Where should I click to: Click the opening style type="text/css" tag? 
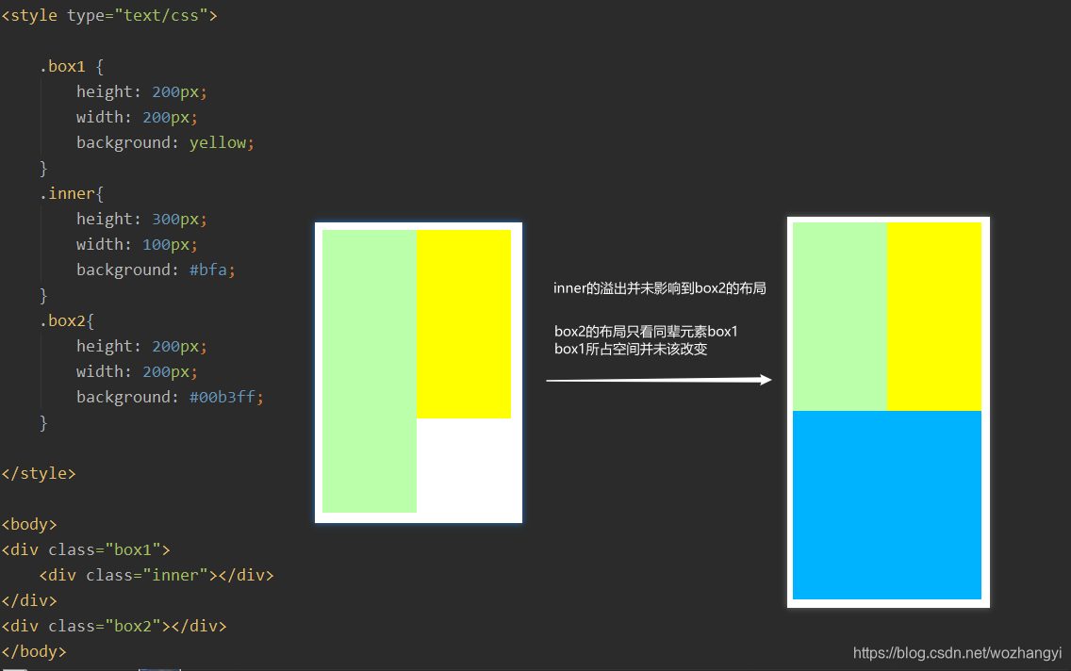click(x=109, y=15)
